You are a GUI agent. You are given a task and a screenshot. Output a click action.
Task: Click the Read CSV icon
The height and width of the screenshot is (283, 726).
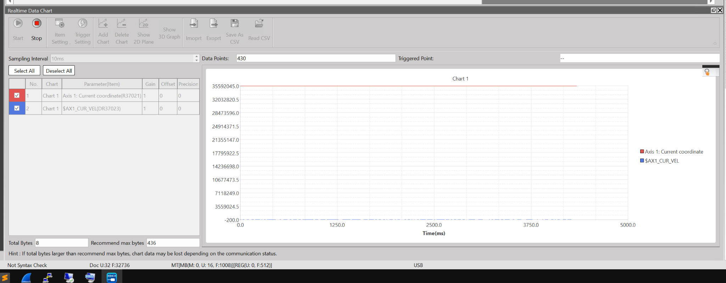259,24
